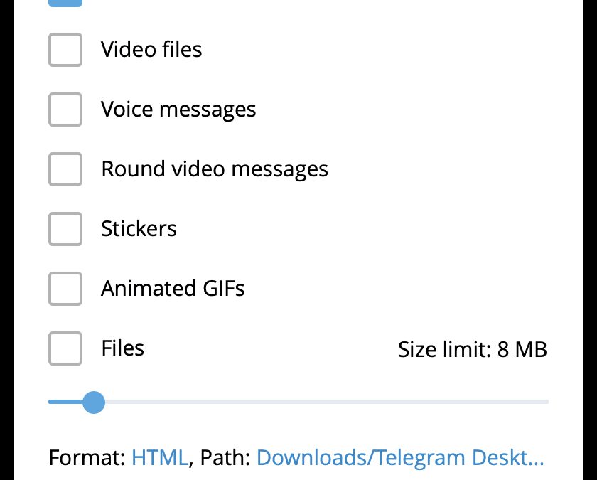Uncheck the partially visible blue checkbox at top
Screen dimensions: 597x480
[65, 3]
